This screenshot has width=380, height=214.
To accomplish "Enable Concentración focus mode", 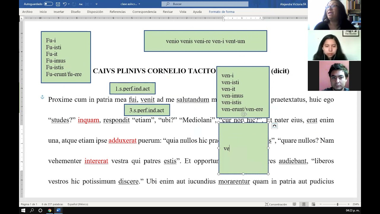I will coord(276,204).
